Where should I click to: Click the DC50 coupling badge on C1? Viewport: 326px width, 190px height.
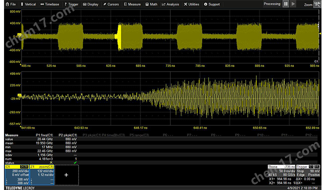(x=24, y=166)
